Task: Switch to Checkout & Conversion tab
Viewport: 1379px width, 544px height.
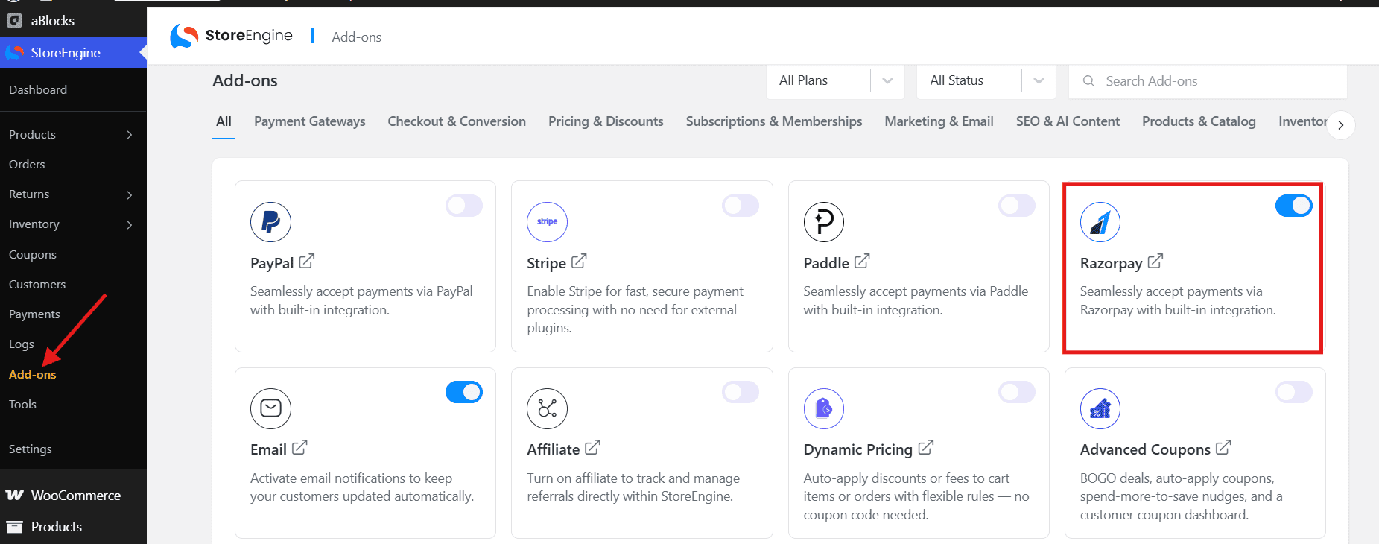Action: [457, 121]
